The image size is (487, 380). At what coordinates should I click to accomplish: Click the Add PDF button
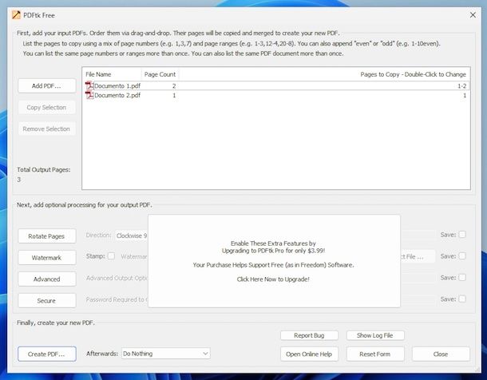pos(46,85)
